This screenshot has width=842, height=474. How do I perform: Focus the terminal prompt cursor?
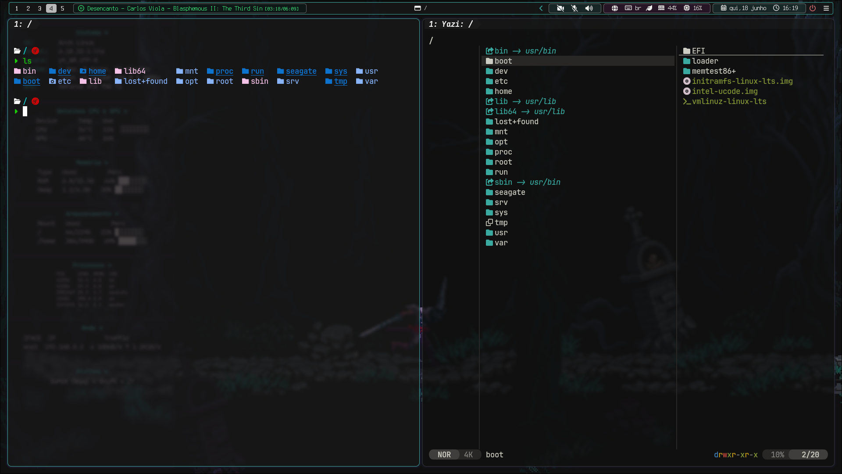pos(25,111)
